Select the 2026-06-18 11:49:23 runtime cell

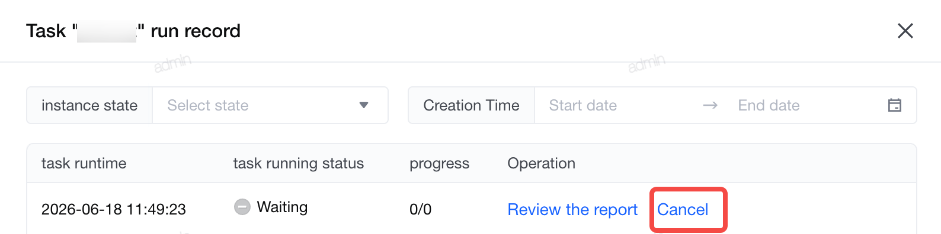pyautogui.click(x=114, y=209)
